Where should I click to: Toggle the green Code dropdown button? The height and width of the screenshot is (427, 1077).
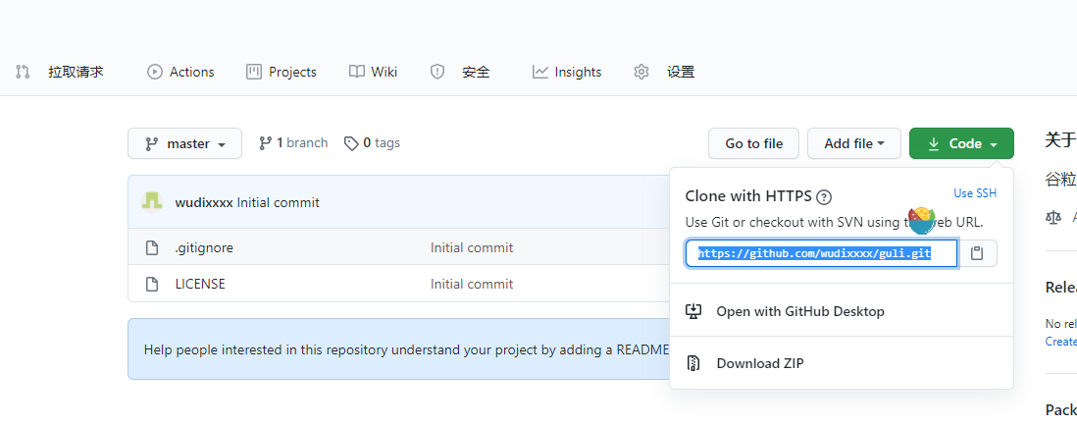pos(961,143)
